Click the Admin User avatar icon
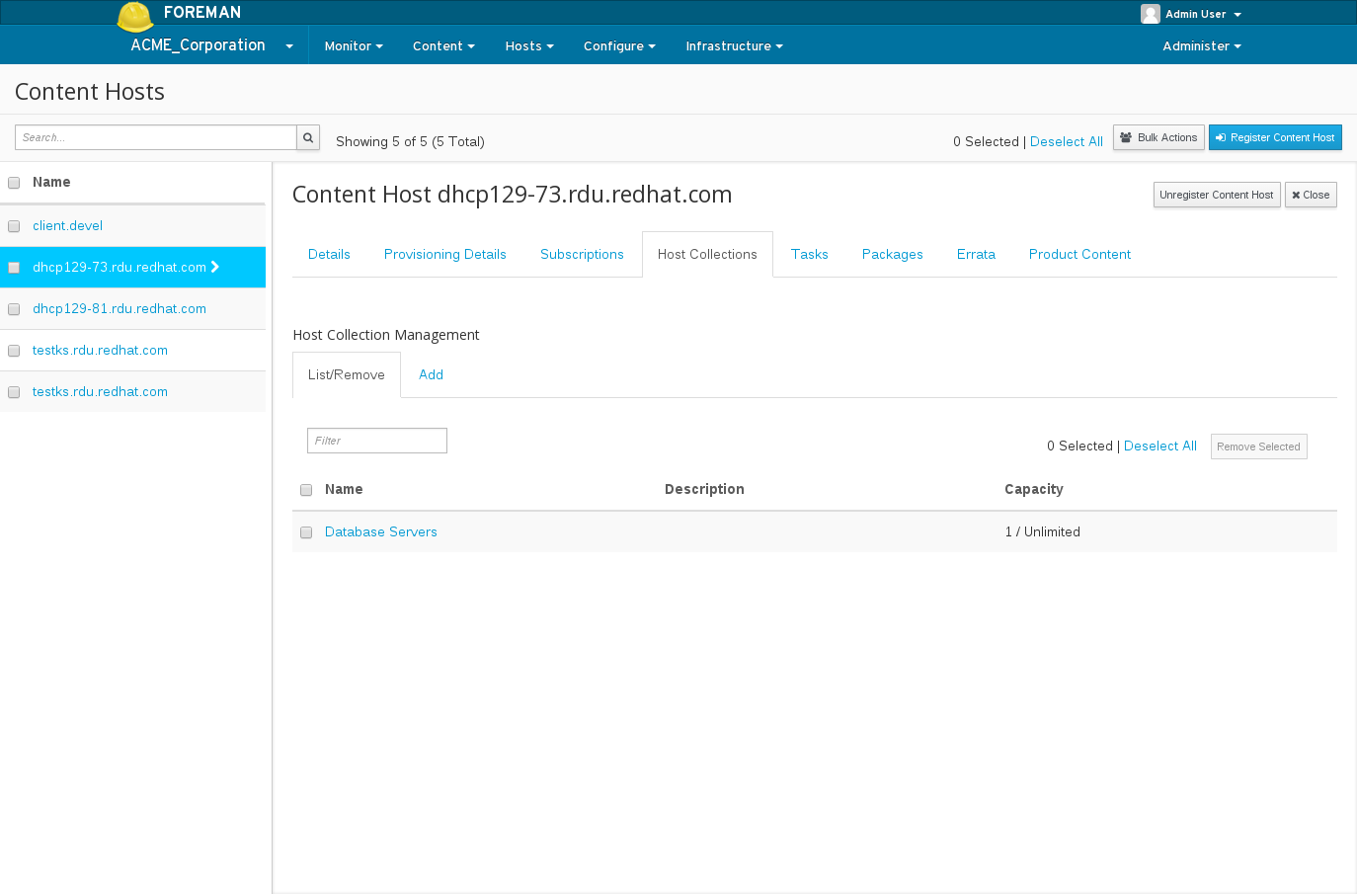Image resolution: width=1357 pixels, height=894 pixels. 1150,14
